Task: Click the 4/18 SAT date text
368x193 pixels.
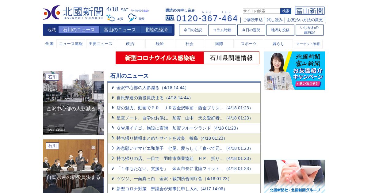Action: pyautogui.click(x=117, y=9)
